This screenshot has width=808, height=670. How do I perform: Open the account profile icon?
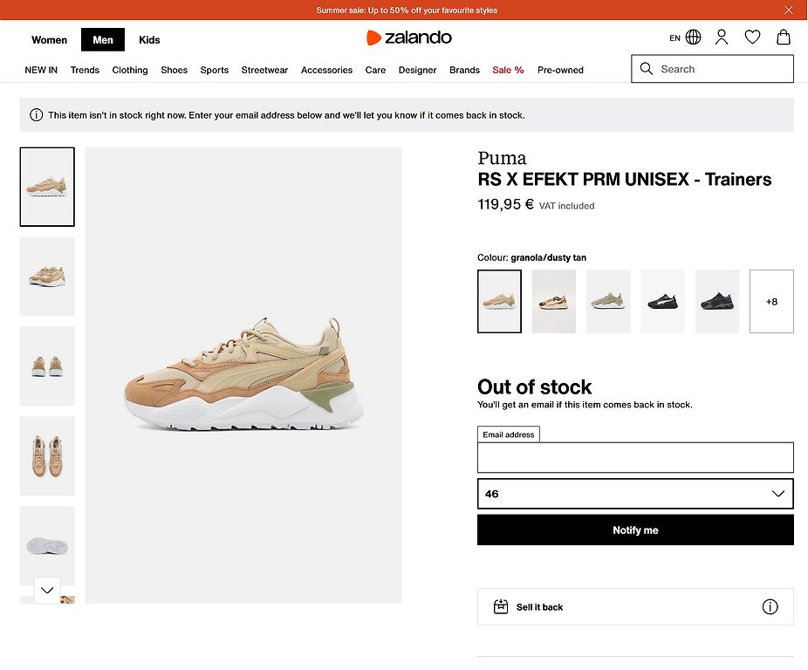[x=722, y=38]
